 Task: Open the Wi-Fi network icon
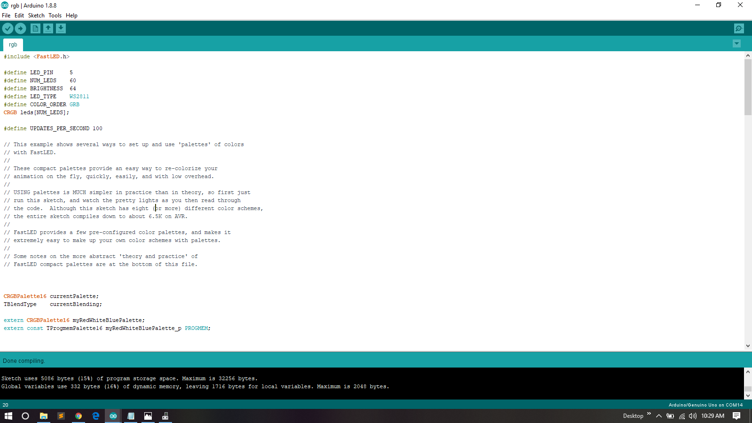[x=681, y=416]
